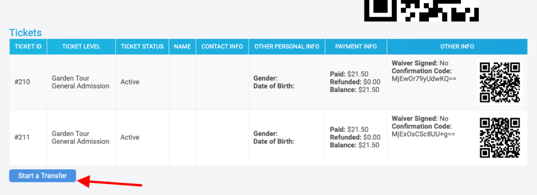Select the Ticket Level column header
537x195 pixels.
pyautogui.click(x=81, y=47)
